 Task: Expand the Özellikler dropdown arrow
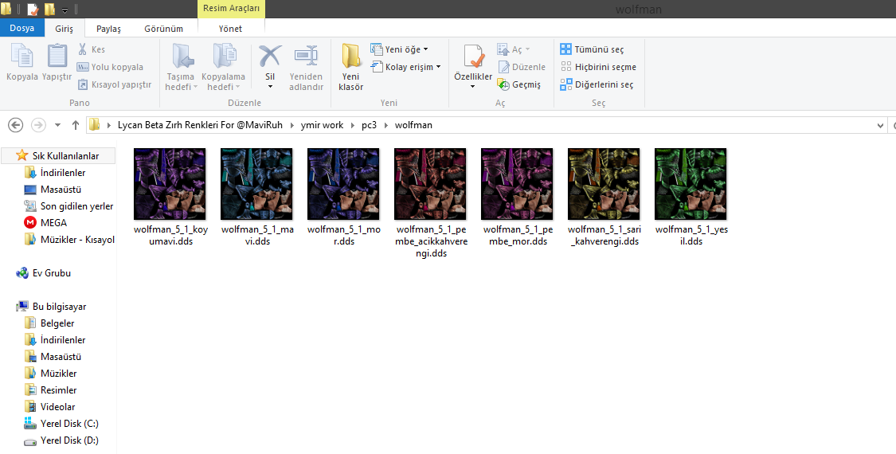click(472, 87)
